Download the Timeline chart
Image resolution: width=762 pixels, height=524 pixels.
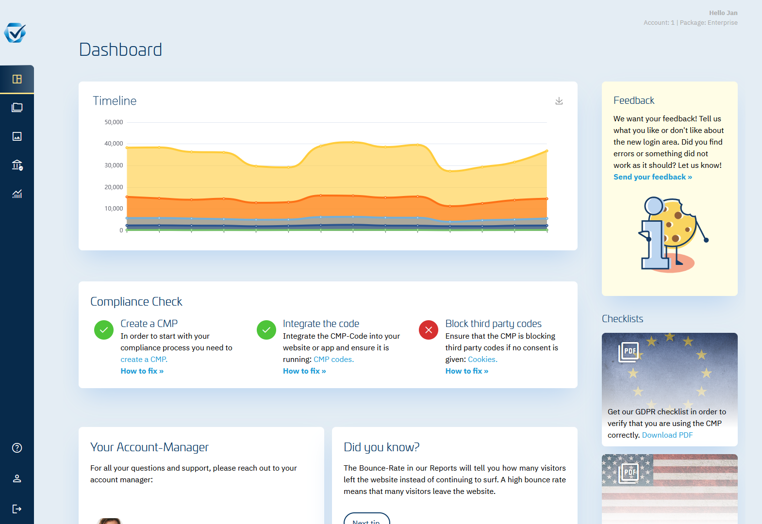pos(559,101)
